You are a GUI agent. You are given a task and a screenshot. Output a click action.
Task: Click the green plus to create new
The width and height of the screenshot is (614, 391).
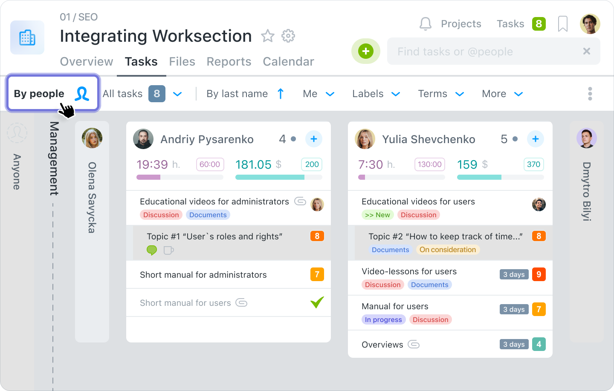(x=365, y=51)
